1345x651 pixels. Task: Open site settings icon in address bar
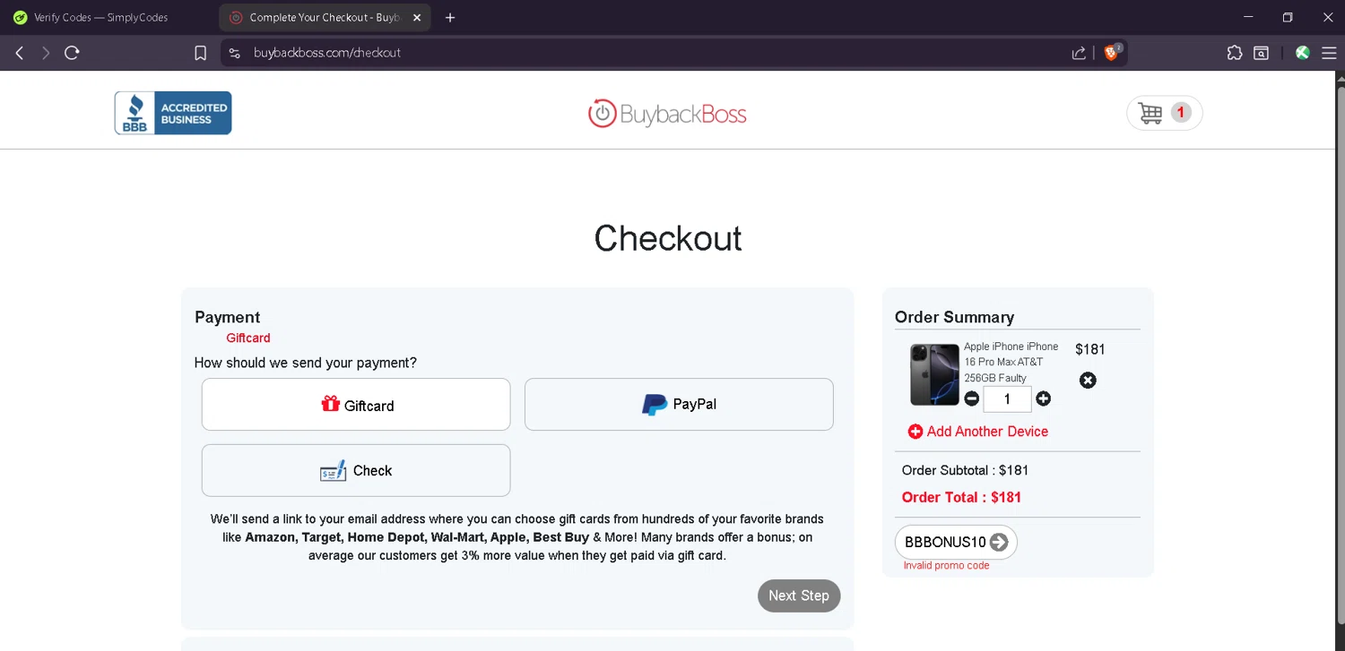point(235,53)
